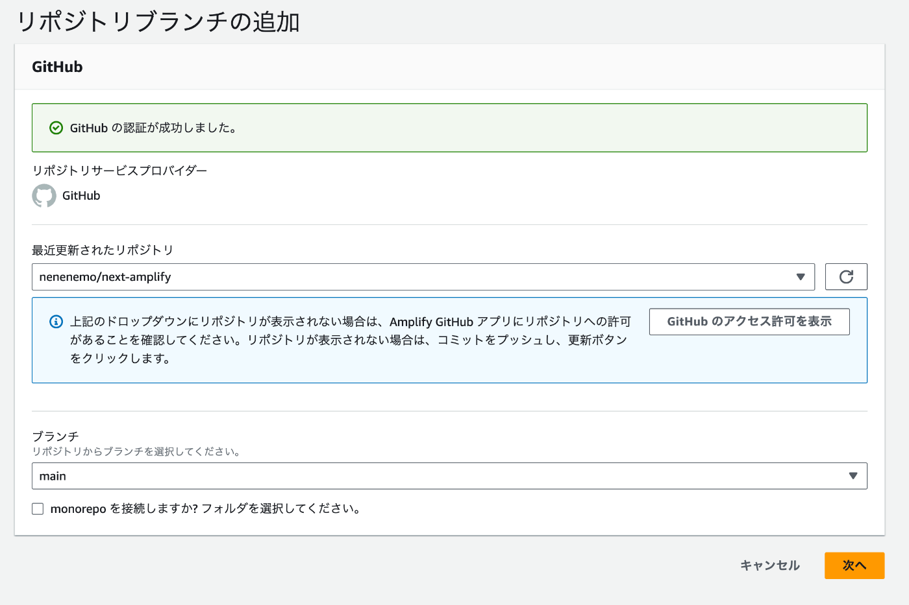Click the リポジトリブランチの追加 page heading
The height and width of the screenshot is (605, 909).
click(x=157, y=22)
